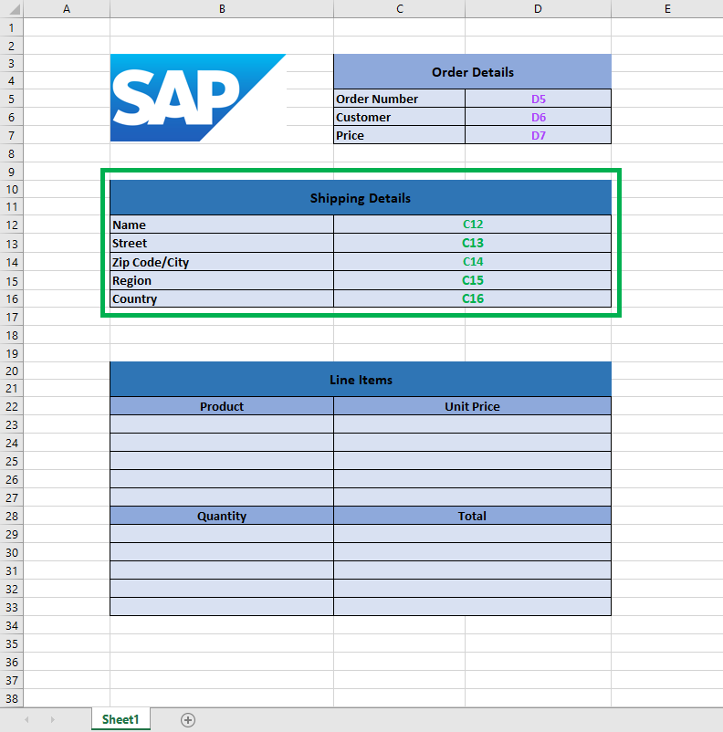Click the empty Quantity cell in row 29
This screenshot has height=732, width=723.
pos(222,534)
